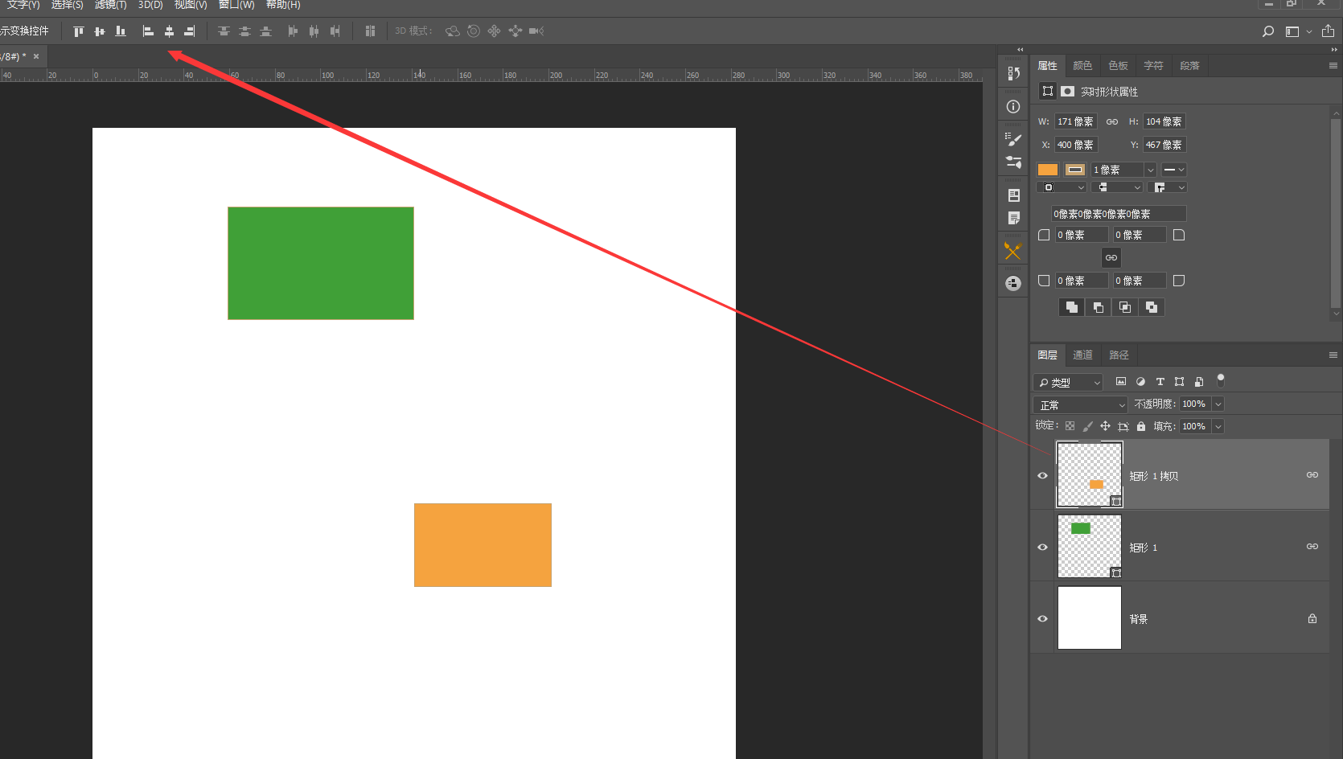Open the search magnifier icon
The image size is (1343, 759).
coord(1268,31)
